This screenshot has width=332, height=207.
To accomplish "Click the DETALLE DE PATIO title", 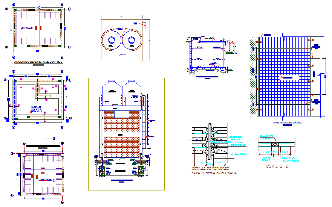I will [x=287, y=122].
